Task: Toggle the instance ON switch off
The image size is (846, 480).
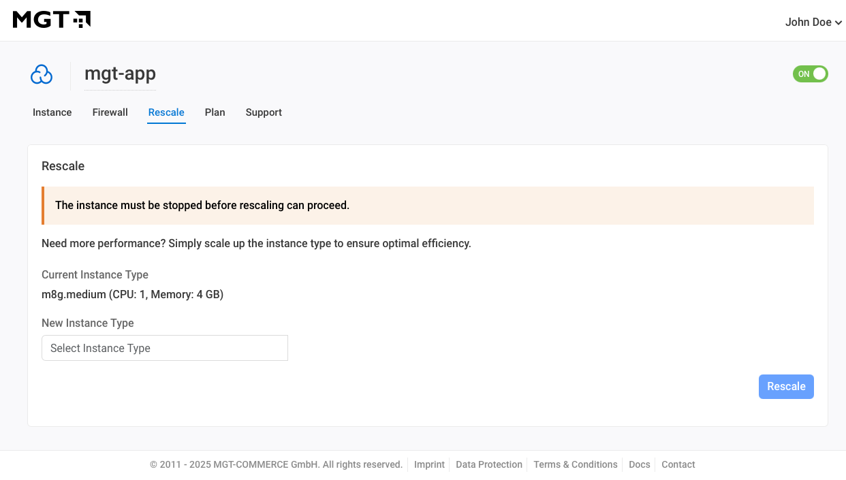Action: click(x=810, y=74)
